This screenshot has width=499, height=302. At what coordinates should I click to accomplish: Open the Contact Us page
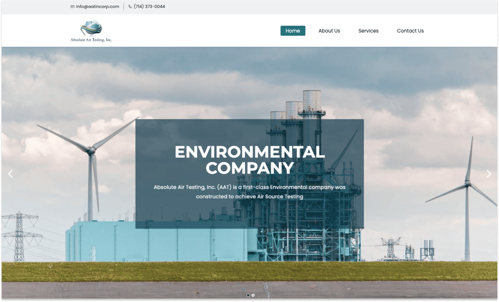click(x=410, y=31)
